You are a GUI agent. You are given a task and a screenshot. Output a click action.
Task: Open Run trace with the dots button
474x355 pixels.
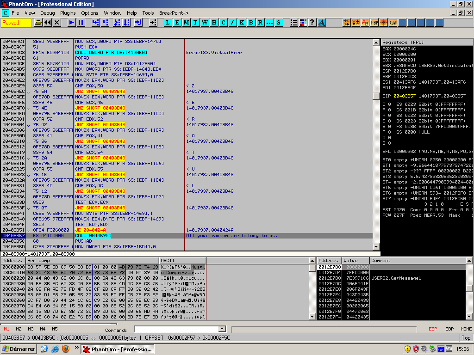click(x=269, y=23)
